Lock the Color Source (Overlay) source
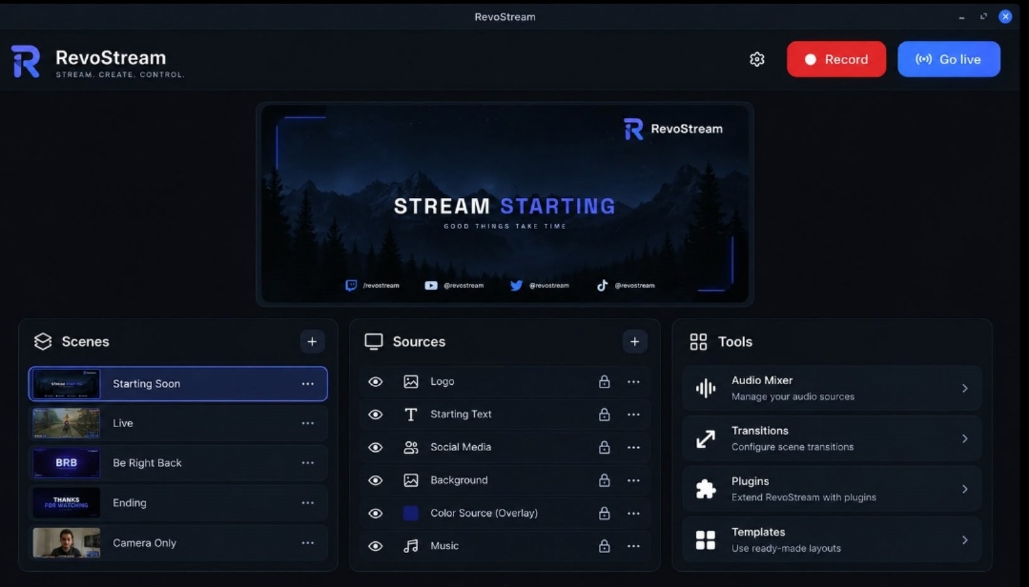The image size is (1029, 587). (x=604, y=513)
